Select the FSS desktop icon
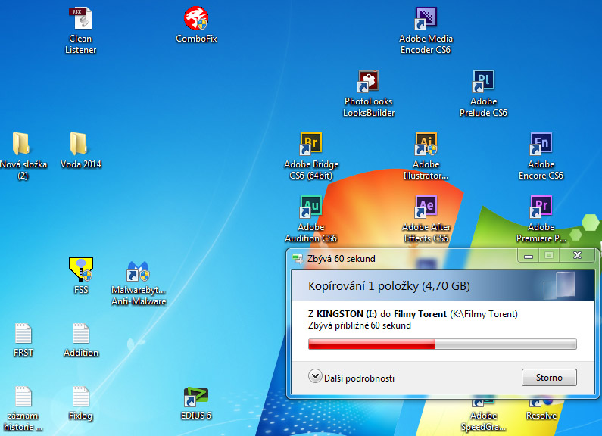Image resolution: width=602 pixels, height=436 pixels. point(80,270)
